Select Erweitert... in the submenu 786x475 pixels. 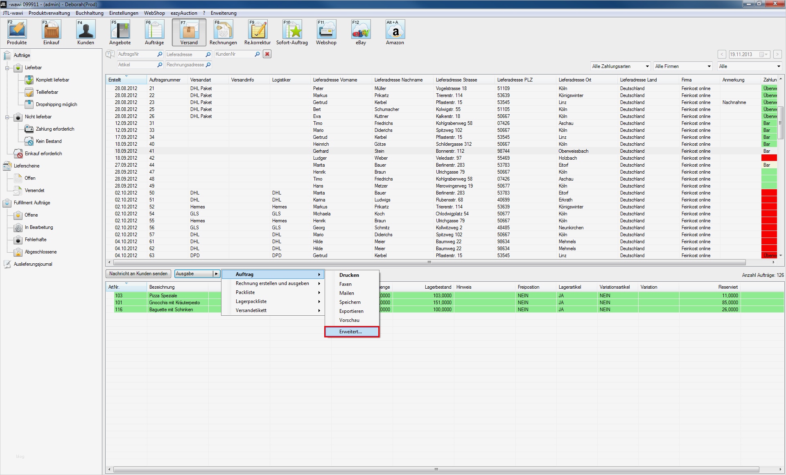(x=351, y=332)
